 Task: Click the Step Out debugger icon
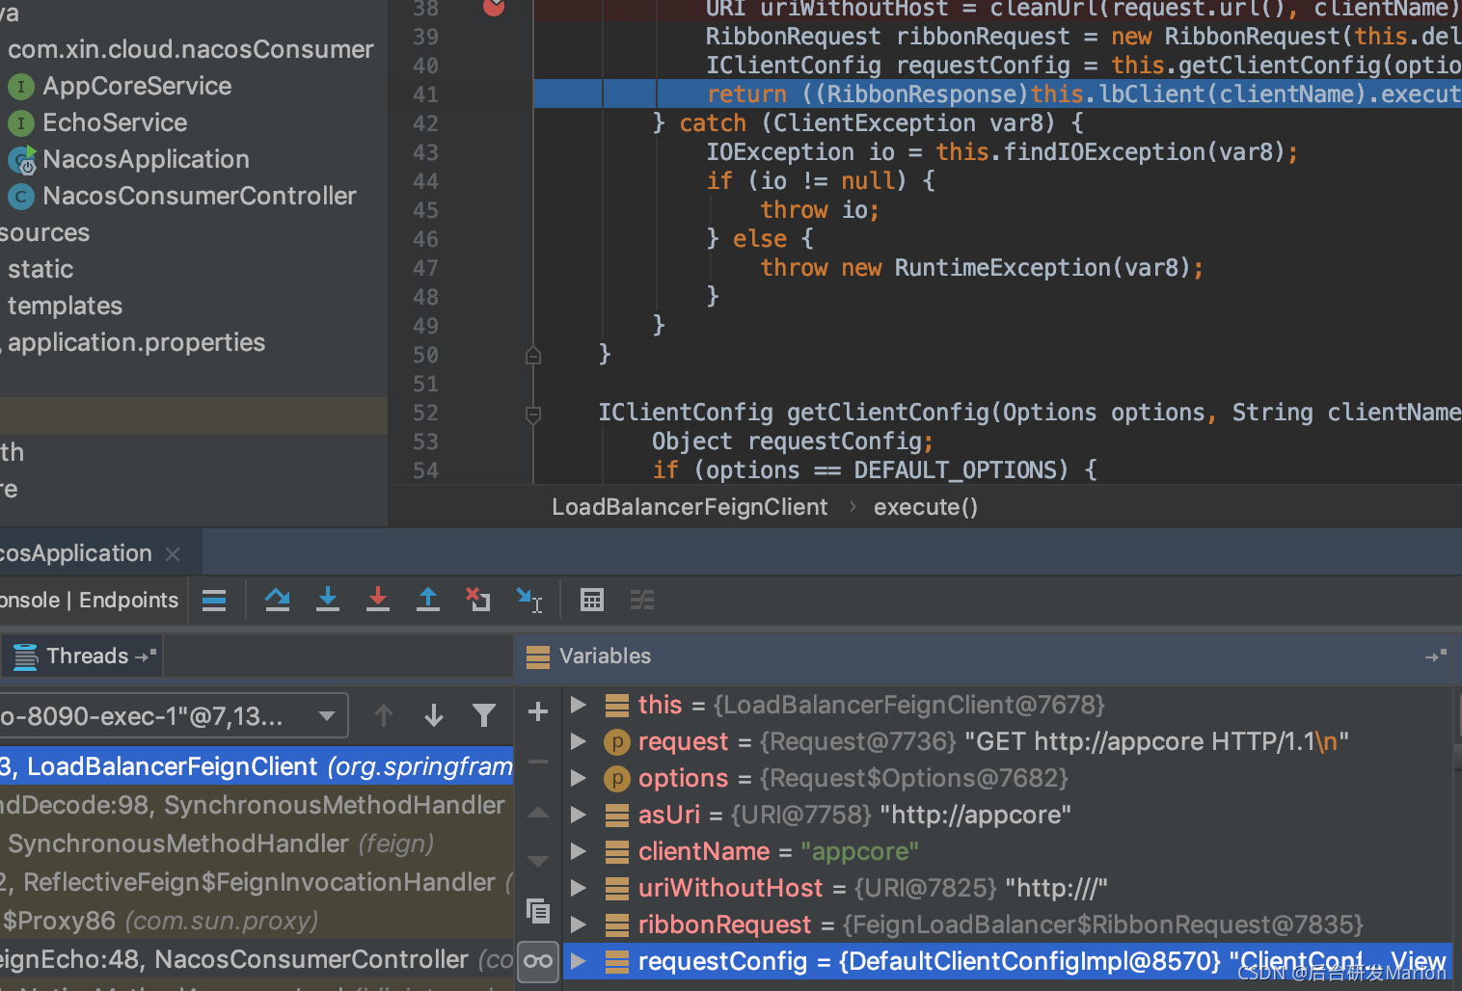pos(428,601)
